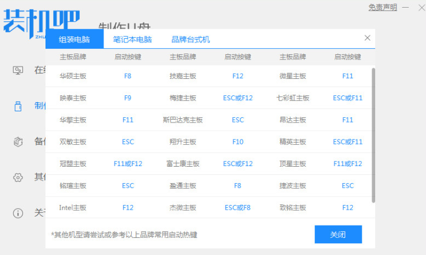Screen dimensions: 426x255
Task: Click the USB drive icon in sidebar
Action: tap(18, 106)
